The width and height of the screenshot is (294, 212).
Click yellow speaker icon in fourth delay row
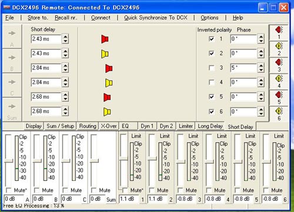coord(109,83)
